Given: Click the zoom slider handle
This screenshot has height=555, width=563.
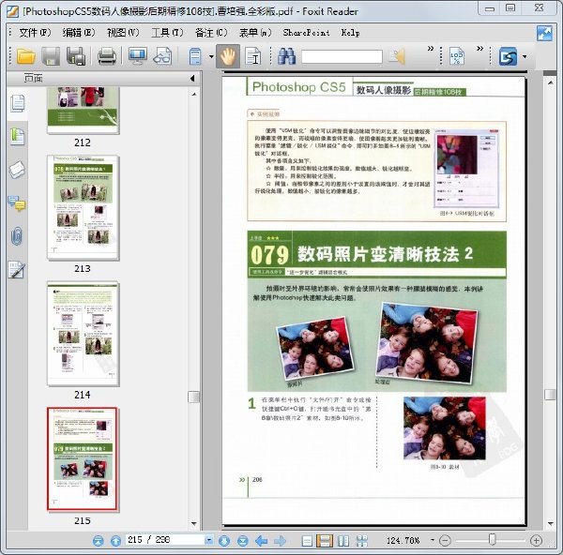Looking at the screenshot, I should point(493,539).
